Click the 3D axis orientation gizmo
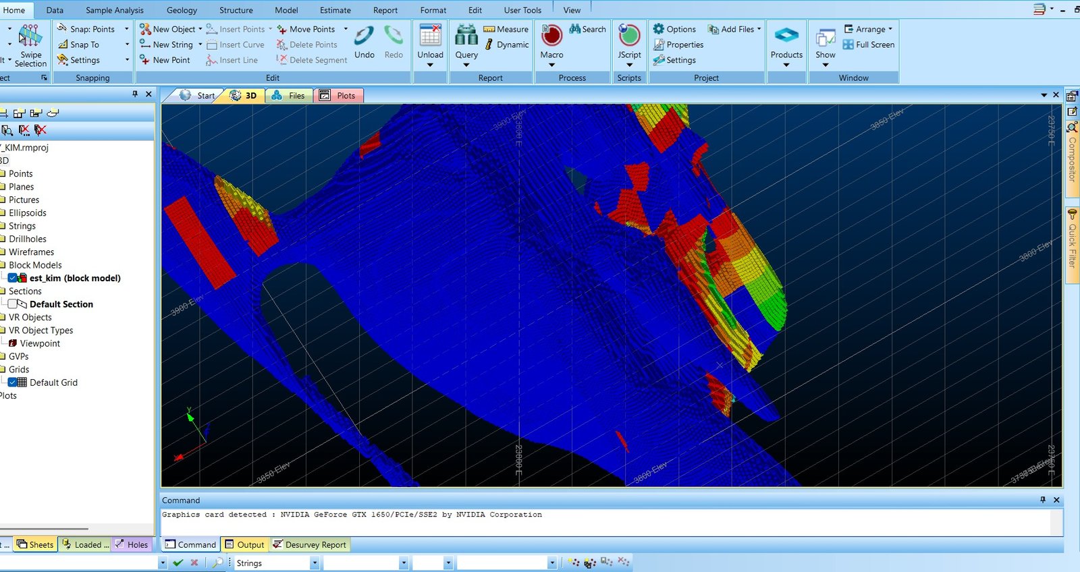 click(x=192, y=434)
